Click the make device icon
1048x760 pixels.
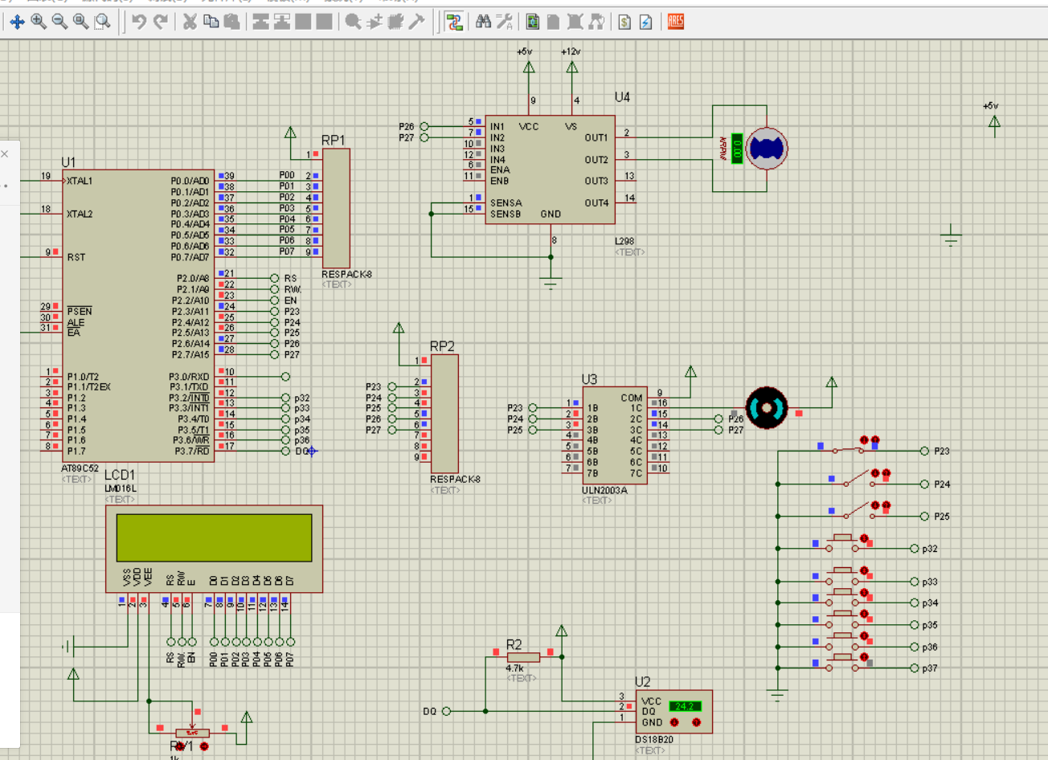[375, 22]
